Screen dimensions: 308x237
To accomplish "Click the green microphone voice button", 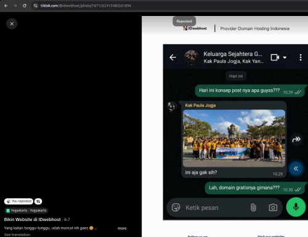I will click(296, 207).
